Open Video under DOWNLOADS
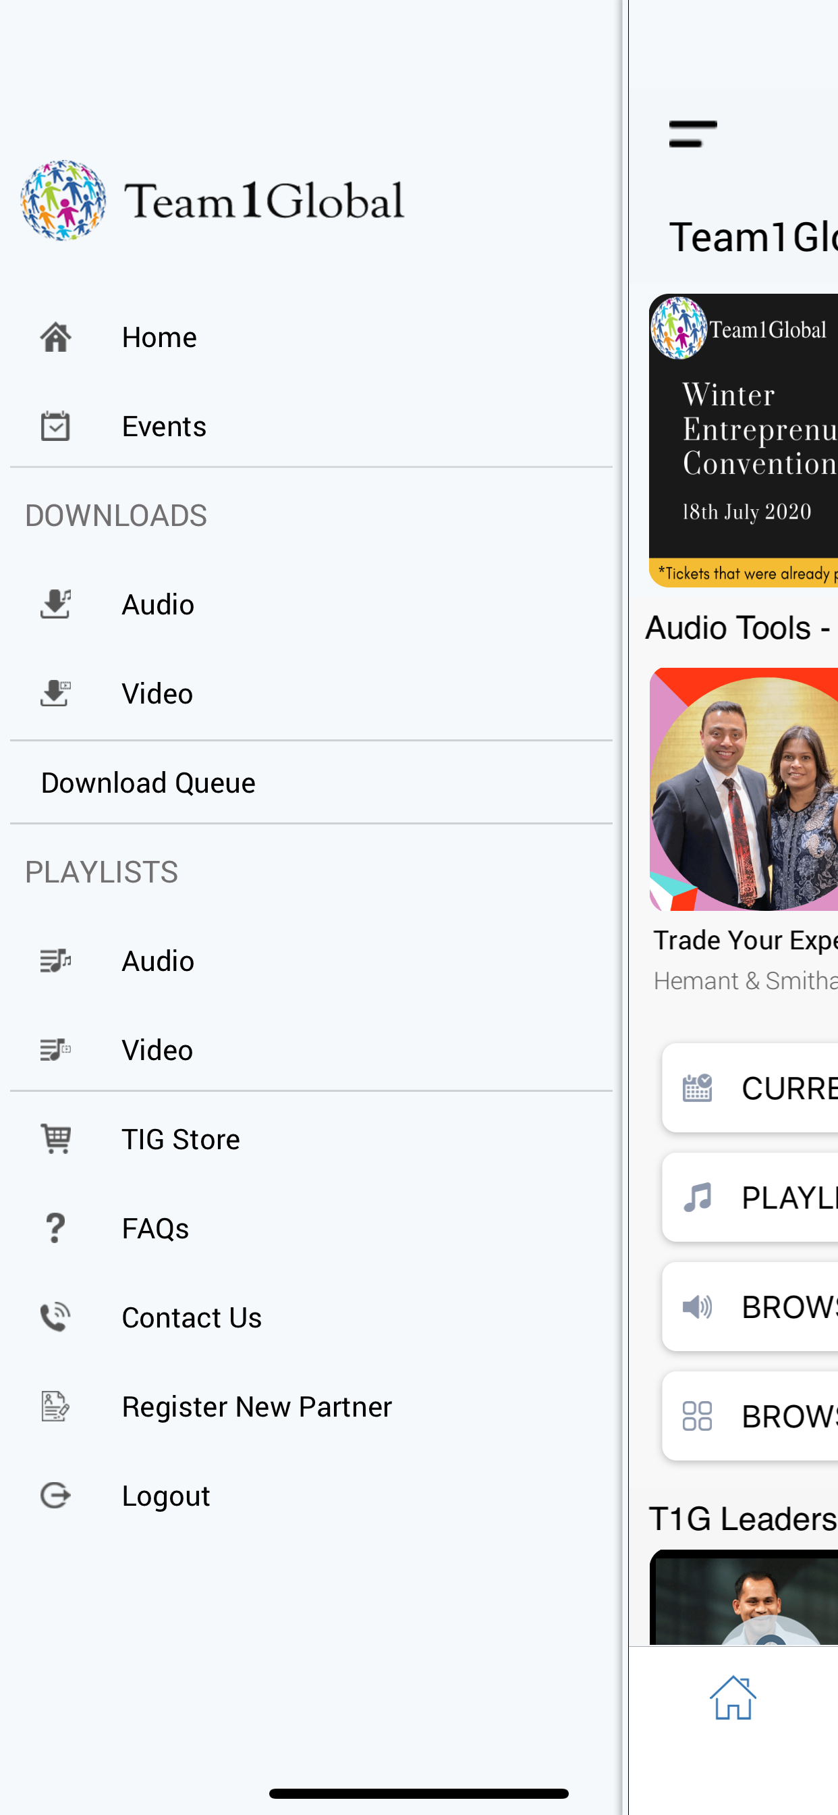 (x=311, y=693)
